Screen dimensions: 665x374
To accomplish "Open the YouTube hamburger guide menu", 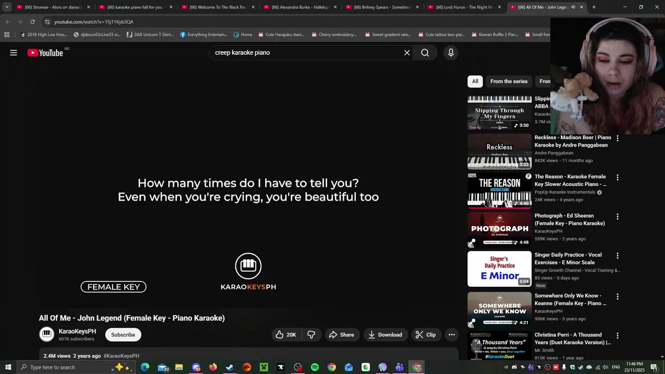I will (x=14, y=52).
